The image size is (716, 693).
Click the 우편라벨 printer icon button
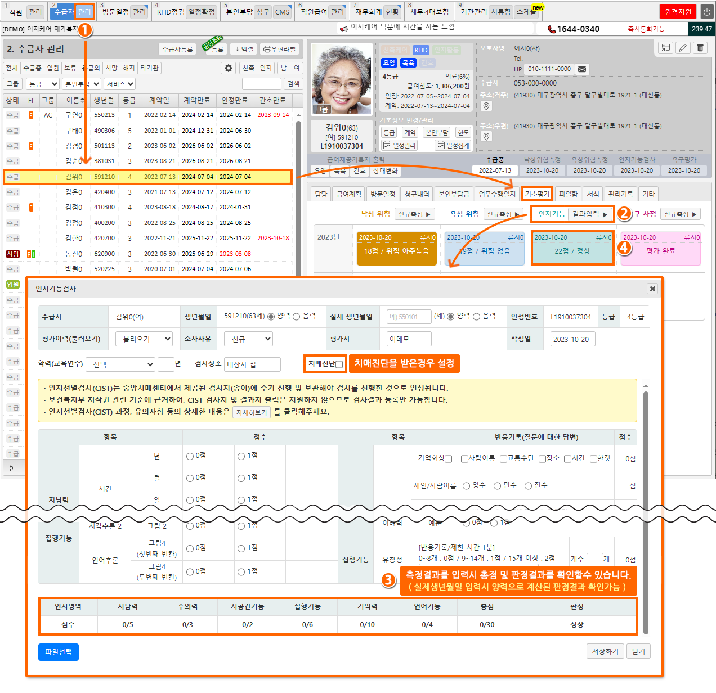pos(280,49)
